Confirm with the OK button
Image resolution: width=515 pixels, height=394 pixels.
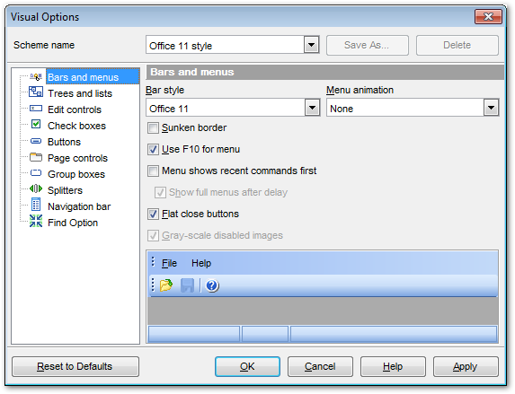point(248,366)
